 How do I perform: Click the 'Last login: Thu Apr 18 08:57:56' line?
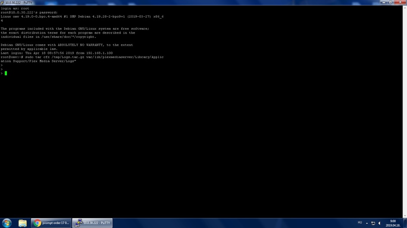(57, 53)
